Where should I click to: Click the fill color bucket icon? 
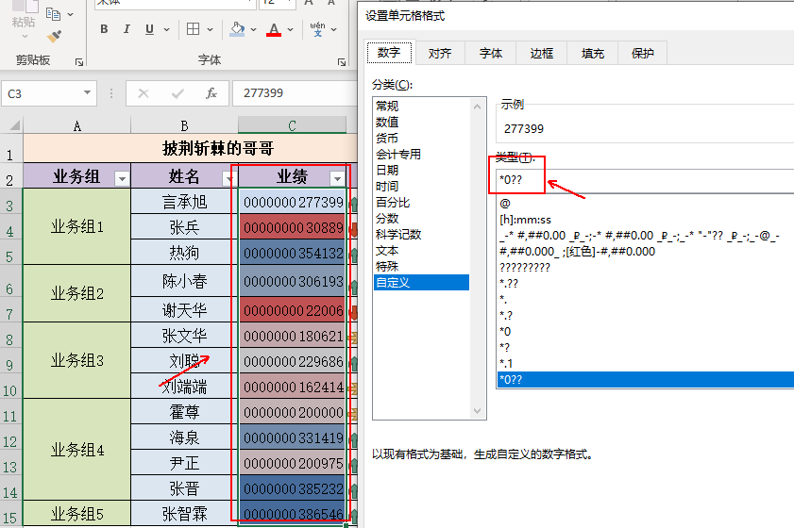[237, 29]
